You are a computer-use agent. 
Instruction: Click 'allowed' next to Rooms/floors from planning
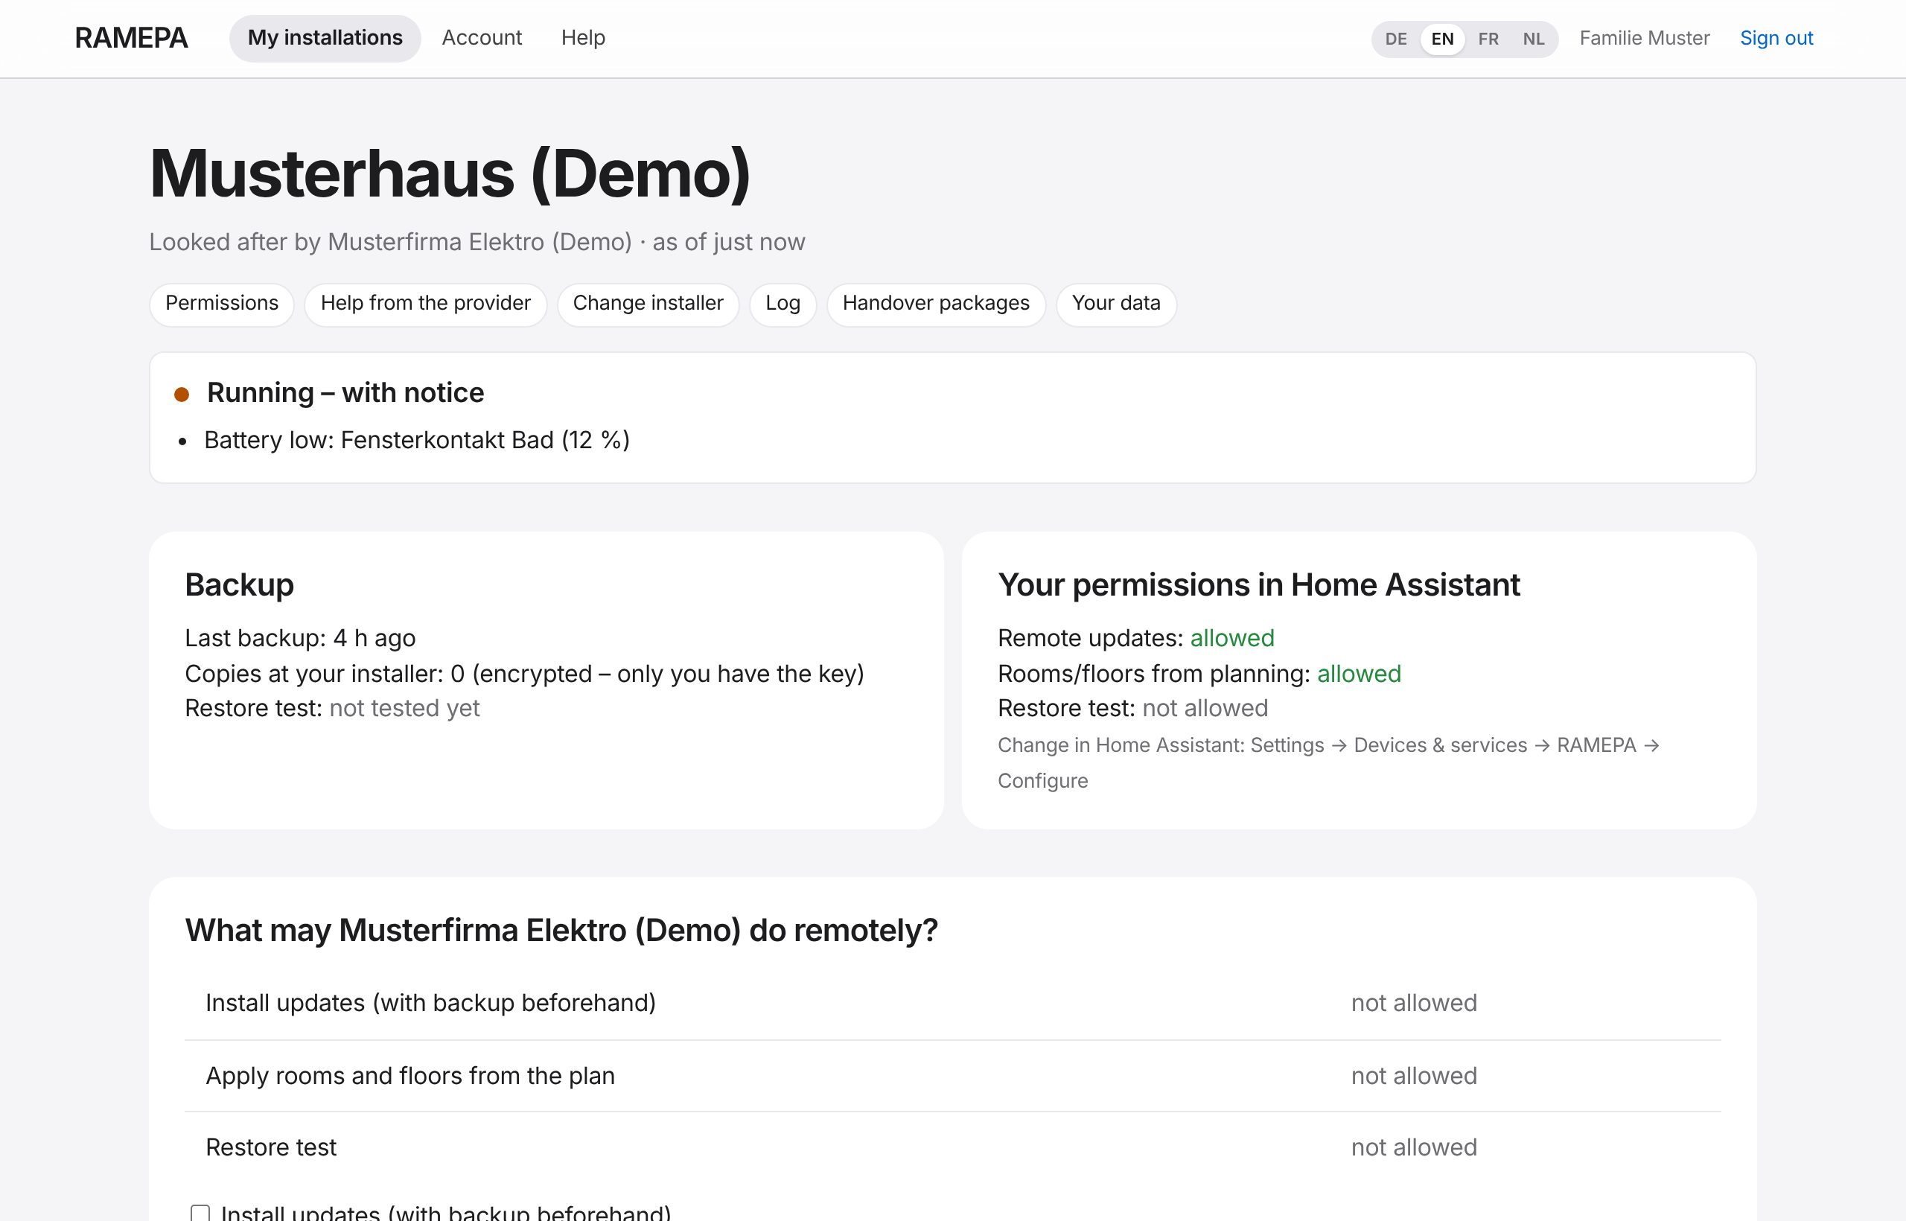pos(1358,674)
